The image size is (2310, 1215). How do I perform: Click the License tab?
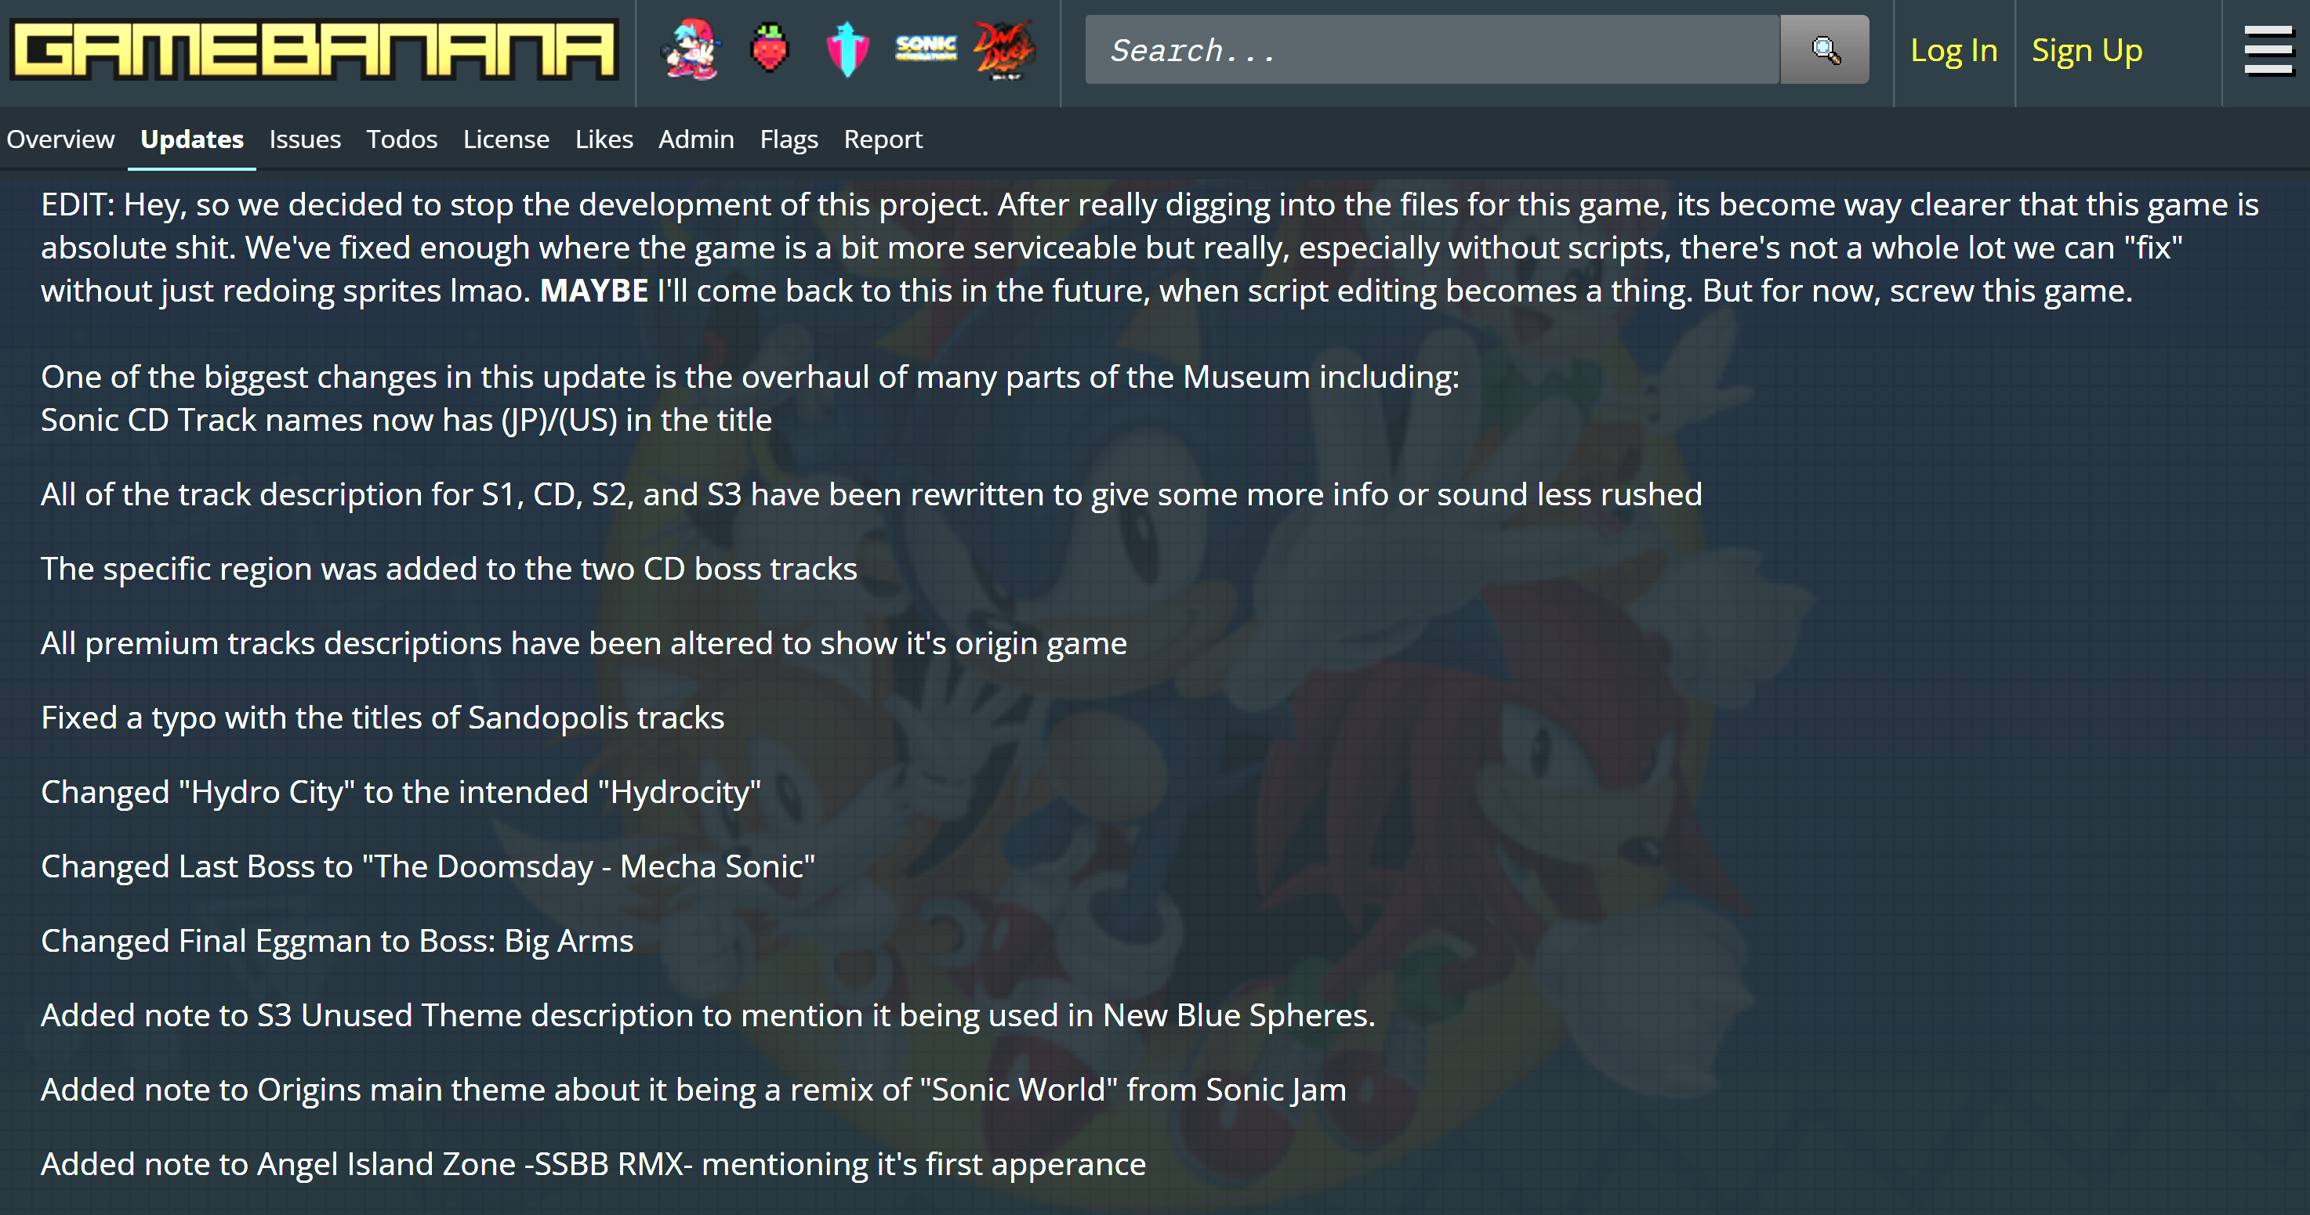[x=506, y=139]
